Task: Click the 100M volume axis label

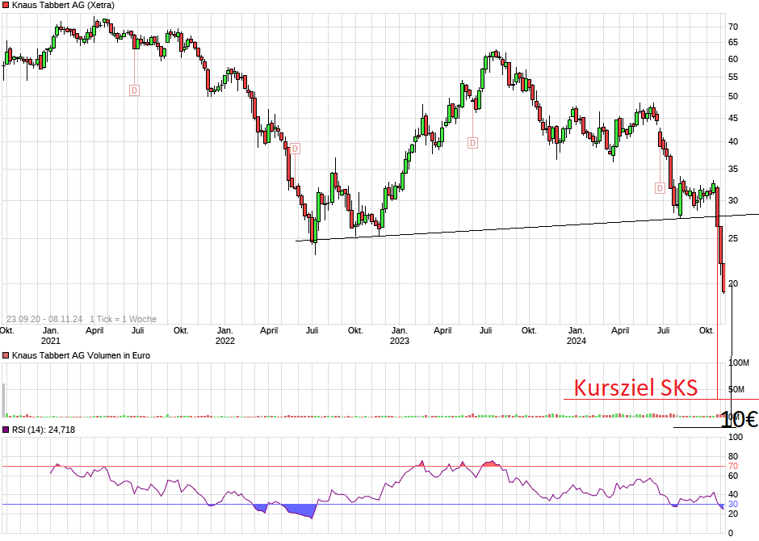Action: tap(739, 363)
